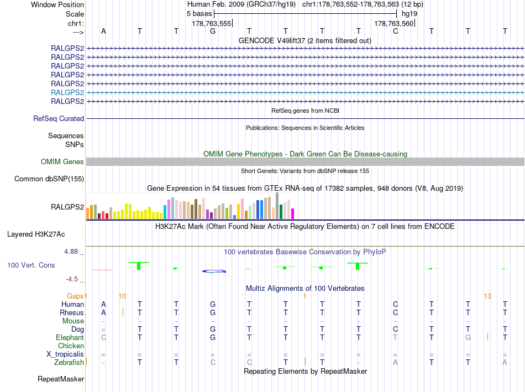Click the 178,763,560 ruler position marker
The image size is (525, 392).
395,23
